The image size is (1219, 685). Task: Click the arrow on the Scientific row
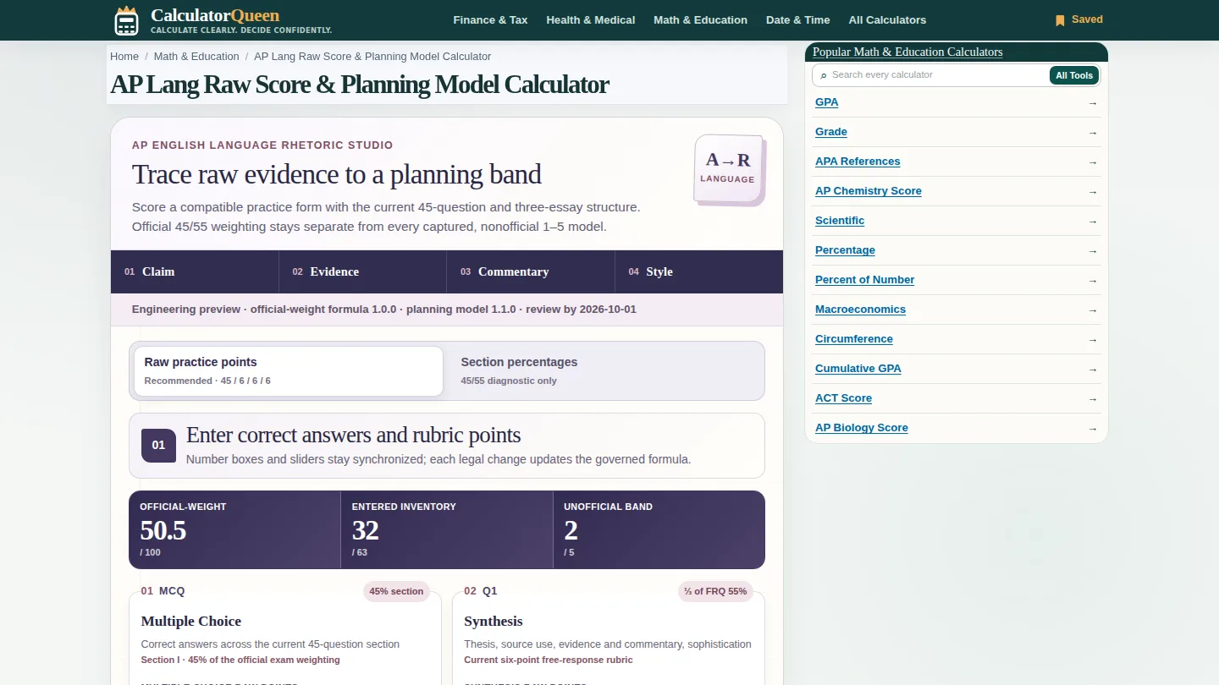point(1093,222)
